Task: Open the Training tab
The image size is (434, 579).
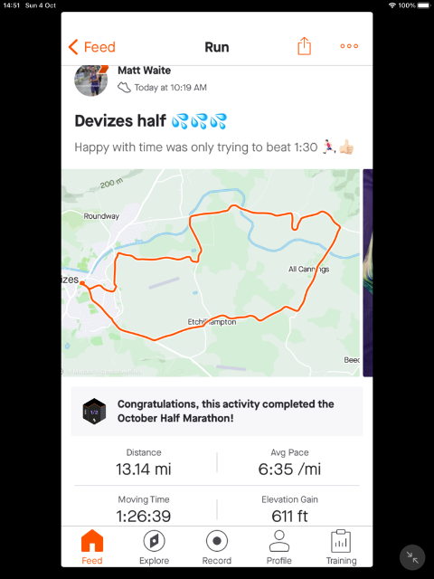Action: pos(341,547)
